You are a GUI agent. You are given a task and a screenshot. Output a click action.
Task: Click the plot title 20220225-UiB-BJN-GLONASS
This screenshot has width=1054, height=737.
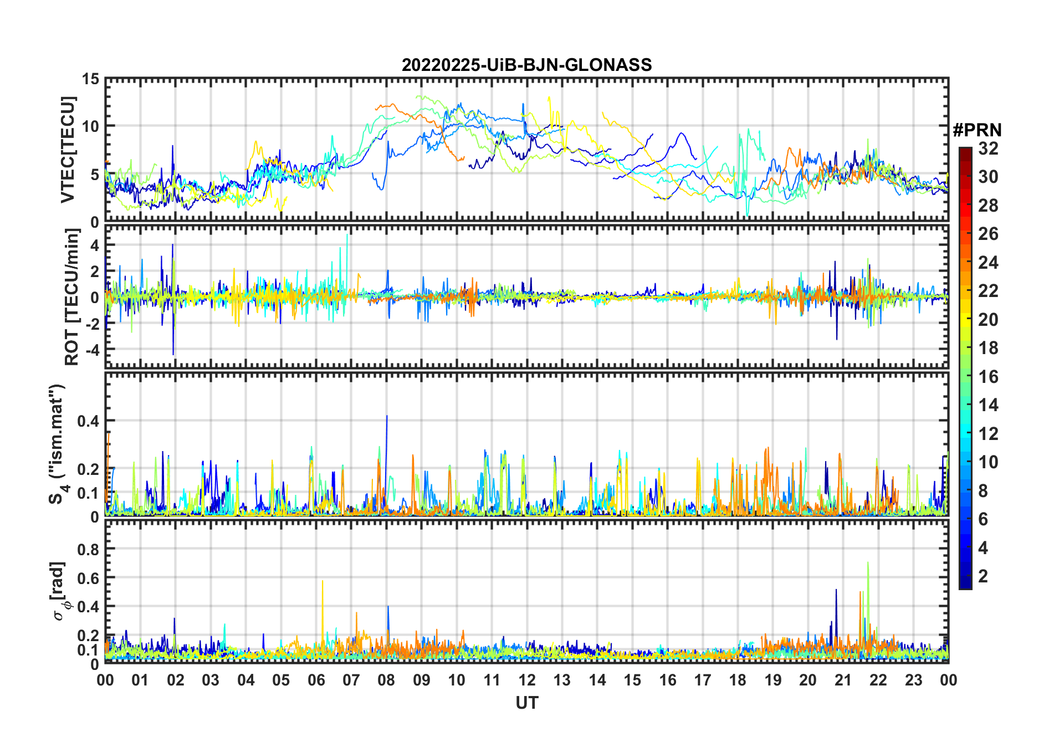(x=526, y=65)
